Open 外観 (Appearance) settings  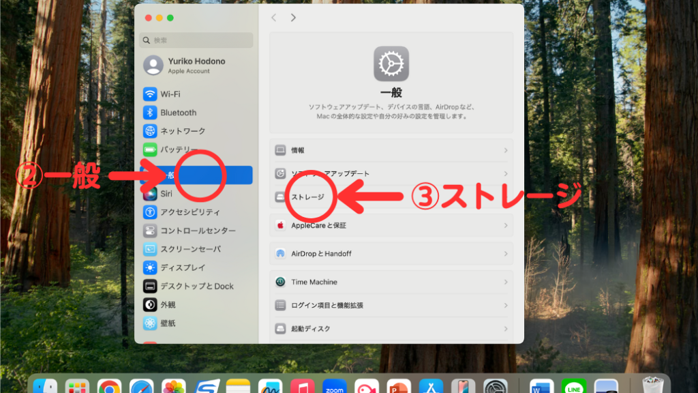(x=168, y=304)
